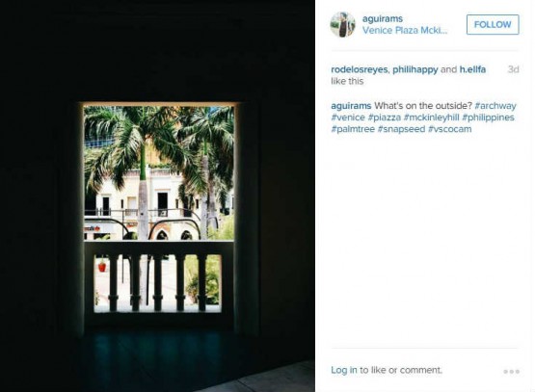Open the Venice Plaza Mcki... location link
This screenshot has width=535, height=392.
point(405,30)
